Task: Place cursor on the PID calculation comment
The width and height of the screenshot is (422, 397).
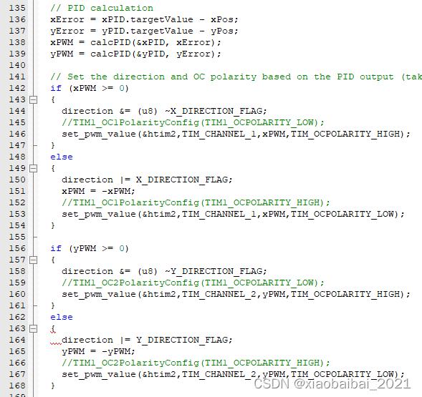Action: 102,8
